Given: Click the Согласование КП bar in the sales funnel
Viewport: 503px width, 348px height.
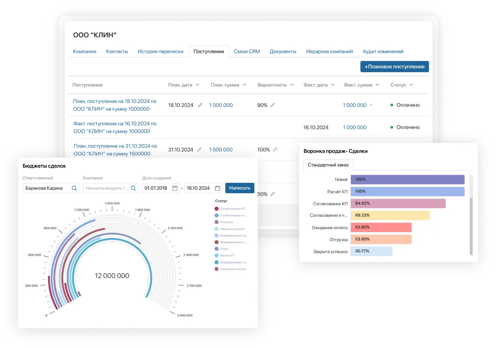Looking at the screenshot, I should [398, 203].
